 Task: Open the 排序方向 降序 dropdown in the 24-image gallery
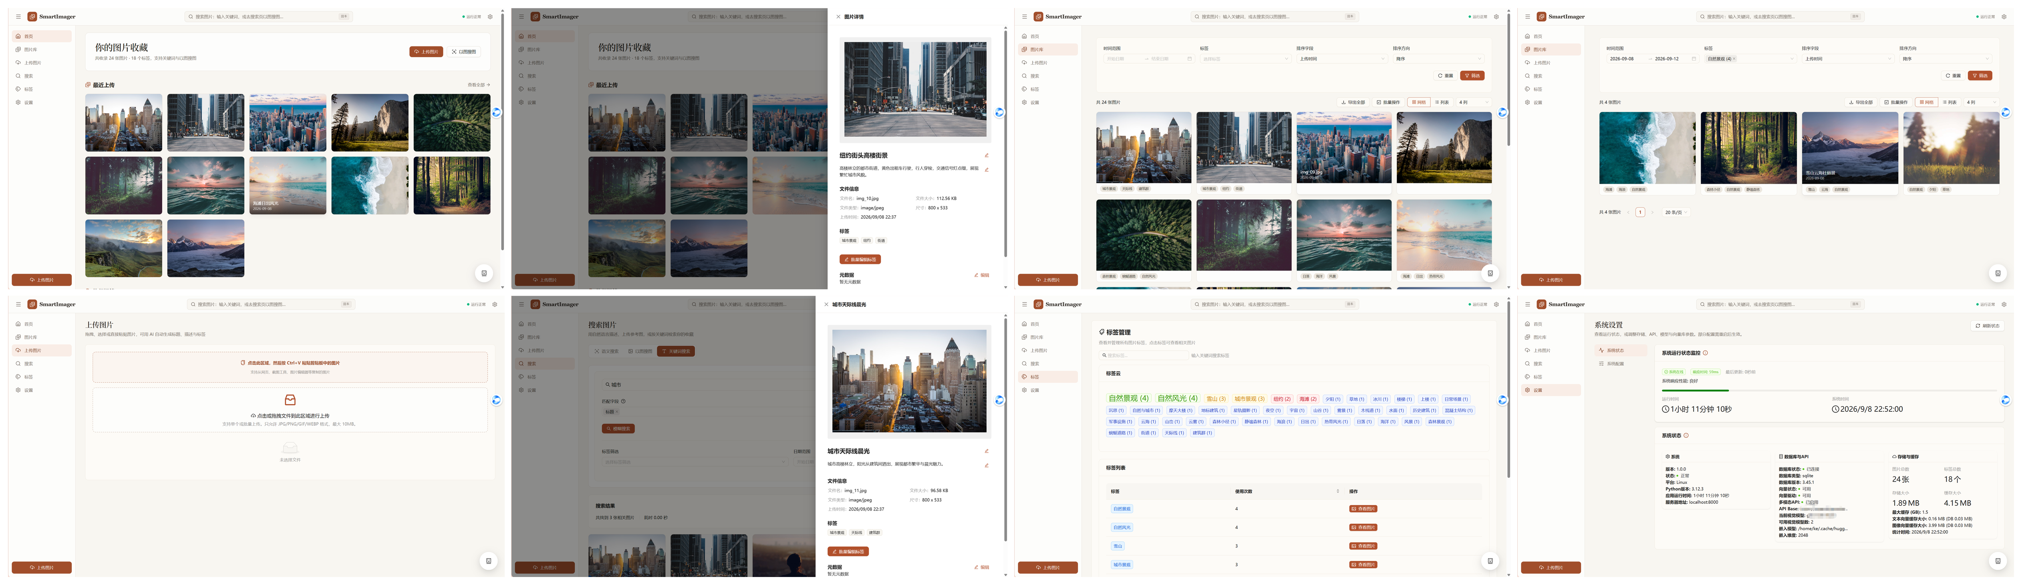pos(1438,59)
